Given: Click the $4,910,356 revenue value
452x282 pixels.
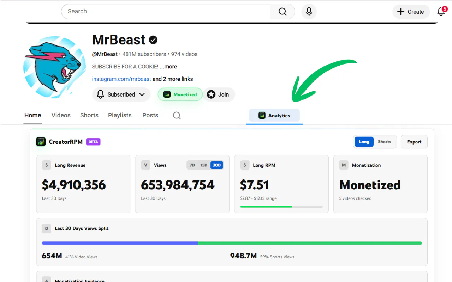Looking at the screenshot, I should point(74,185).
